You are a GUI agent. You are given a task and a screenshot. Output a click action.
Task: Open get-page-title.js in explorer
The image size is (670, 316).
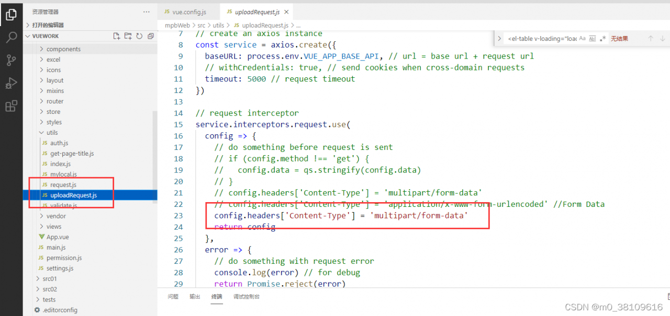click(72, 154)
